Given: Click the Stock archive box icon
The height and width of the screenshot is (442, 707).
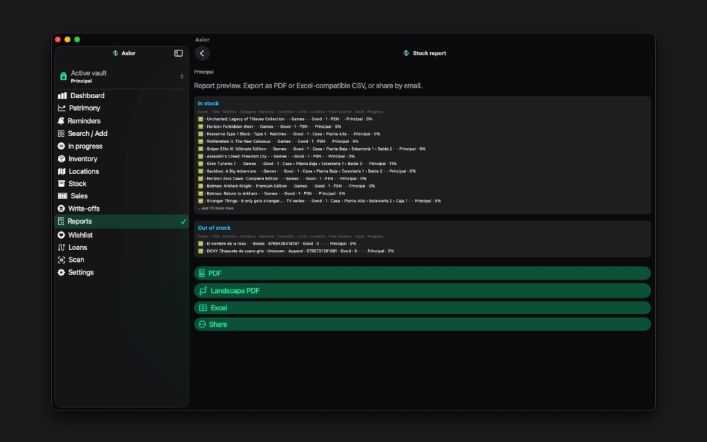Looking at the screenshot, I should click(x=61, y=184).
